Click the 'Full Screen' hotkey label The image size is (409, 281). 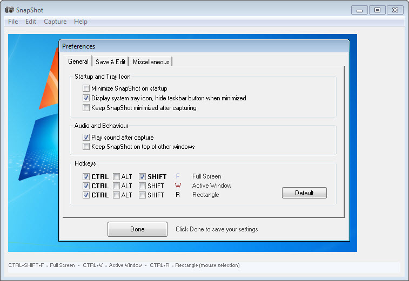[x=206, y=176]
